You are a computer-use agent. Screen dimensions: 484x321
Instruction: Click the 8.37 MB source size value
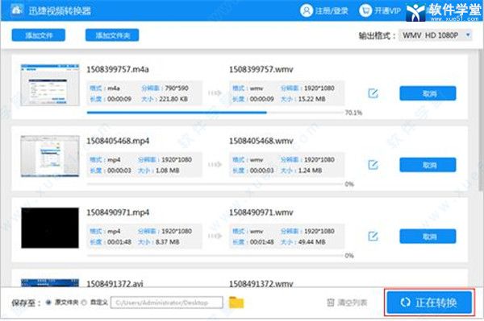[x=168, y=242]
